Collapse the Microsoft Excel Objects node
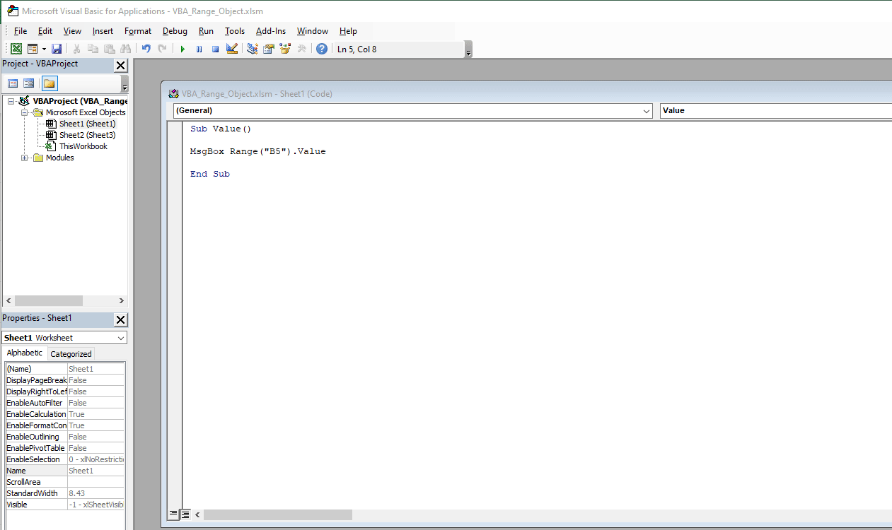The height and width of the screenshot is (530, 892). 24,112
